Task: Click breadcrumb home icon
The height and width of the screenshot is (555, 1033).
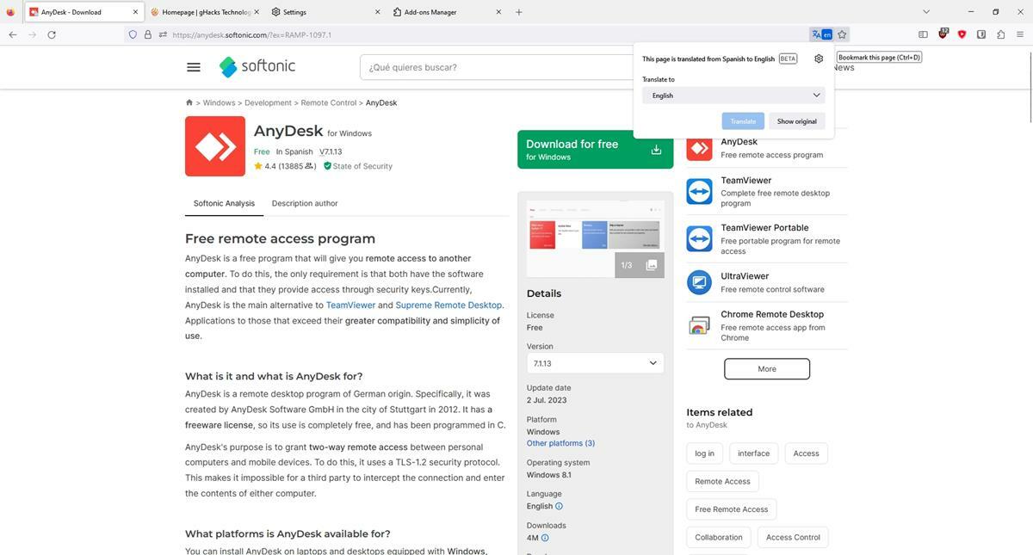Action: (x=189, y=102)
